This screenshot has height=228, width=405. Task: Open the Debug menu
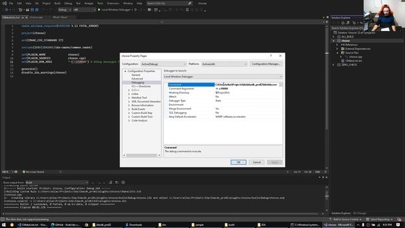tap(68, 3)
